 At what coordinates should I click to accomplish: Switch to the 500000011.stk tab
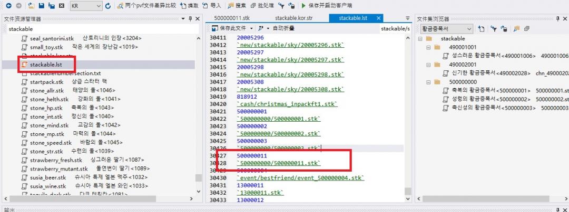(232, 18)
